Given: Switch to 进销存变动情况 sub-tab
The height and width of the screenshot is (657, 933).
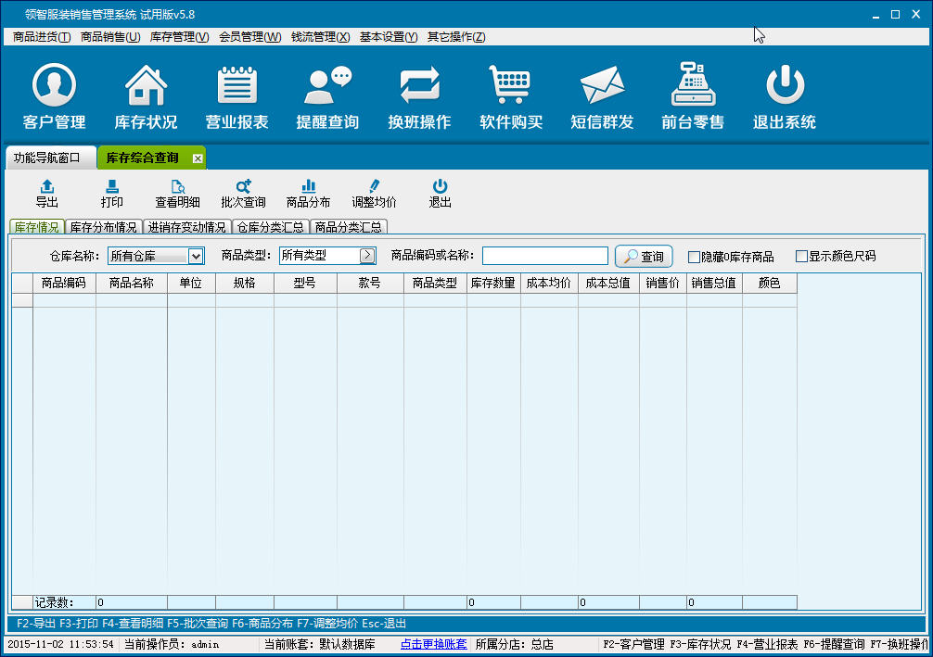Looking at the screenshot, I should tap(186, 227).
